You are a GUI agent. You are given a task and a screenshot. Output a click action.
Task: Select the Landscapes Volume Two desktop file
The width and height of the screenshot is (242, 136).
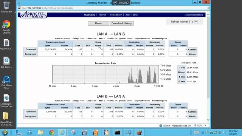[x=6, y=101]
